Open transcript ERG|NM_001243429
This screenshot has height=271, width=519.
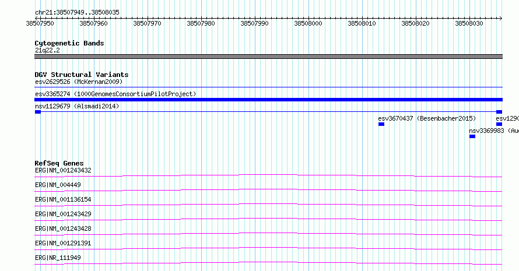[63, 214]
